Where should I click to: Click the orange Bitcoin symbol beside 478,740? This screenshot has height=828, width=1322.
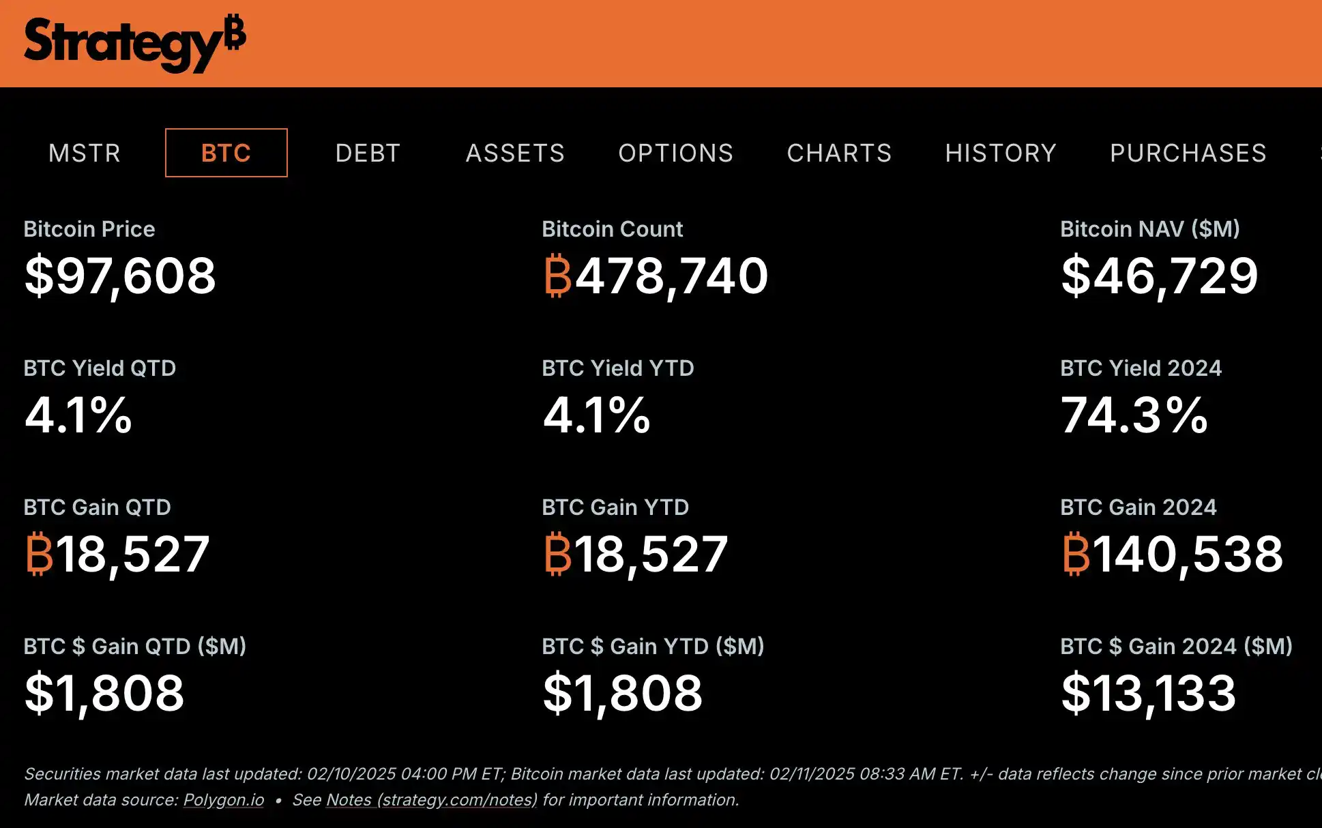(557, 276)
